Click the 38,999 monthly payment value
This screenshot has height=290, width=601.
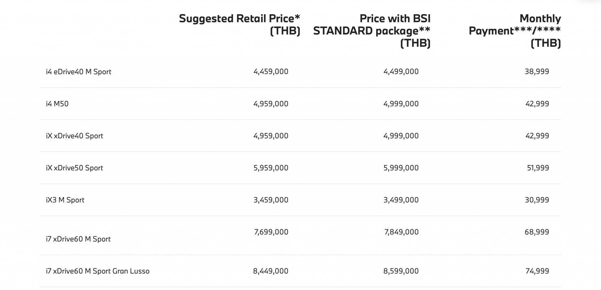coord(537,72)
